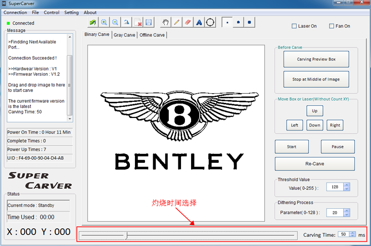371x246 pixels.
Task: Choose the large brush size square
Action: (249, 22)
